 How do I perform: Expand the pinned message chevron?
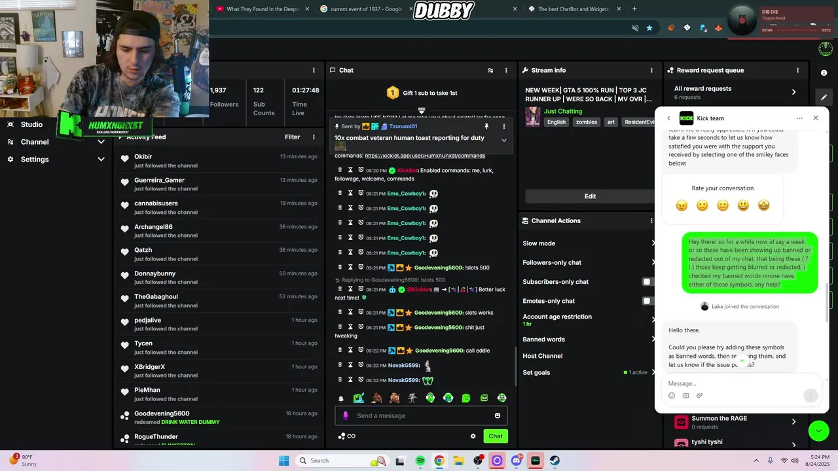[503, 140]
